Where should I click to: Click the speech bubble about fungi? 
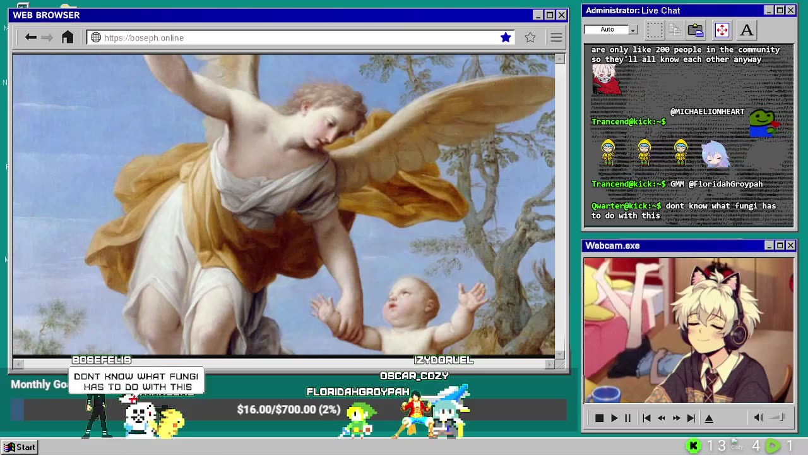136,382
